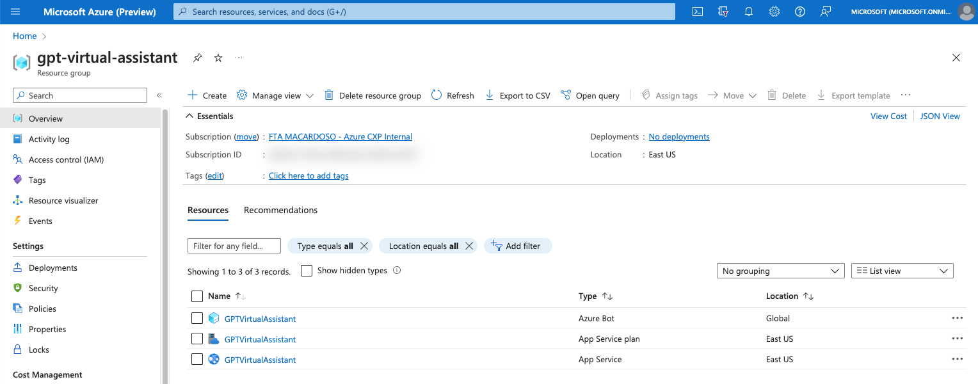Image resolution: width=978 pixels, height=384 pixels.
Task: Click the resource group cube icon
Action: (x=22, y=63)
